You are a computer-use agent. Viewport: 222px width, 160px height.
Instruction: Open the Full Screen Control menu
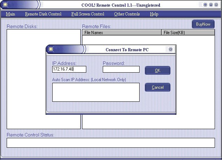pyautogui.click(x=88, y=14)
